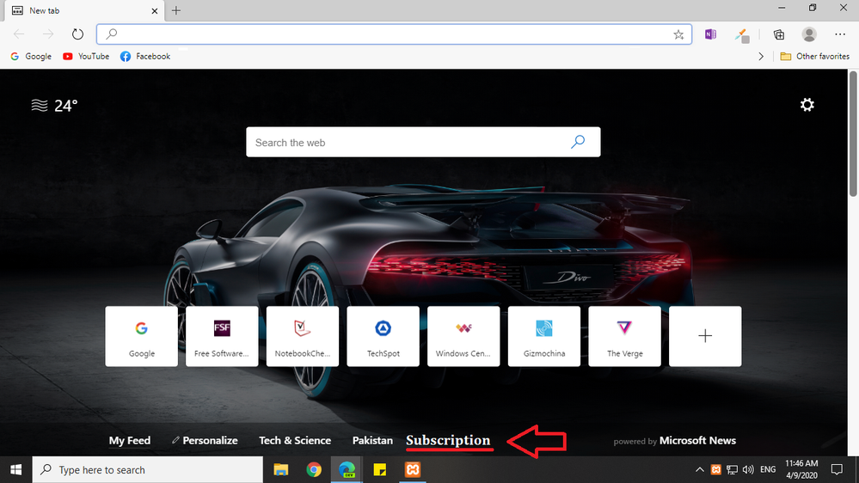This screenshot has height=483, width=859.
Task: Open the Settings and more ellipsis menu
Action: click(840, 34)
